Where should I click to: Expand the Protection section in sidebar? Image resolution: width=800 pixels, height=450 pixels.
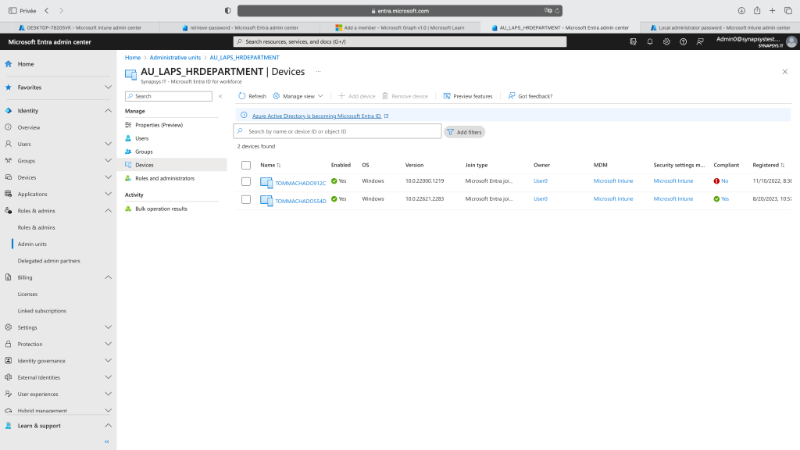pos(108,344)
